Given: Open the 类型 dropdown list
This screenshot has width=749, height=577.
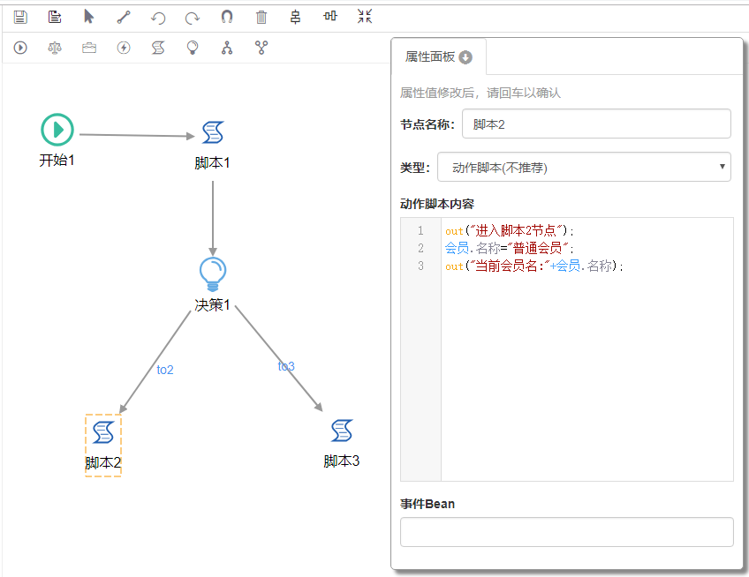Looking at the screenshot, I should (x=584, y=167).
